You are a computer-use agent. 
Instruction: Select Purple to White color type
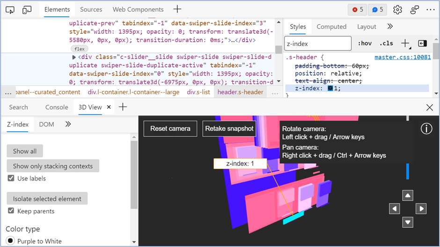10,241
